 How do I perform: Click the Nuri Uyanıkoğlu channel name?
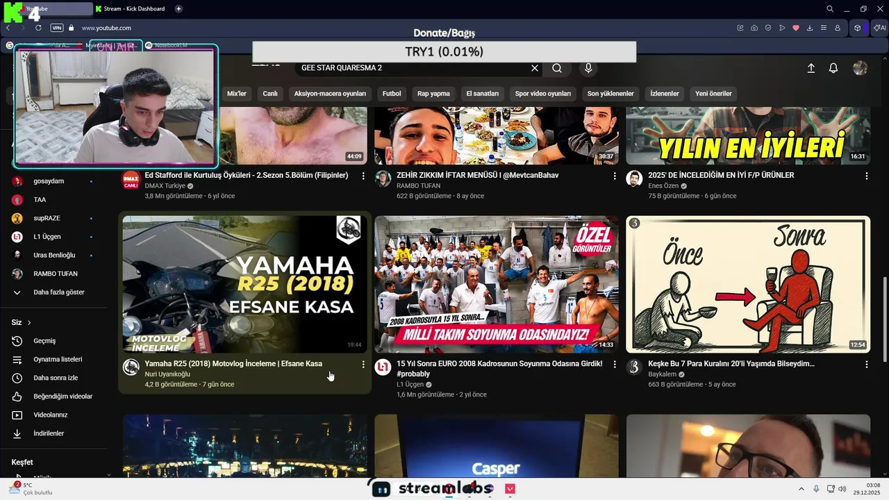tap(167, 374)
